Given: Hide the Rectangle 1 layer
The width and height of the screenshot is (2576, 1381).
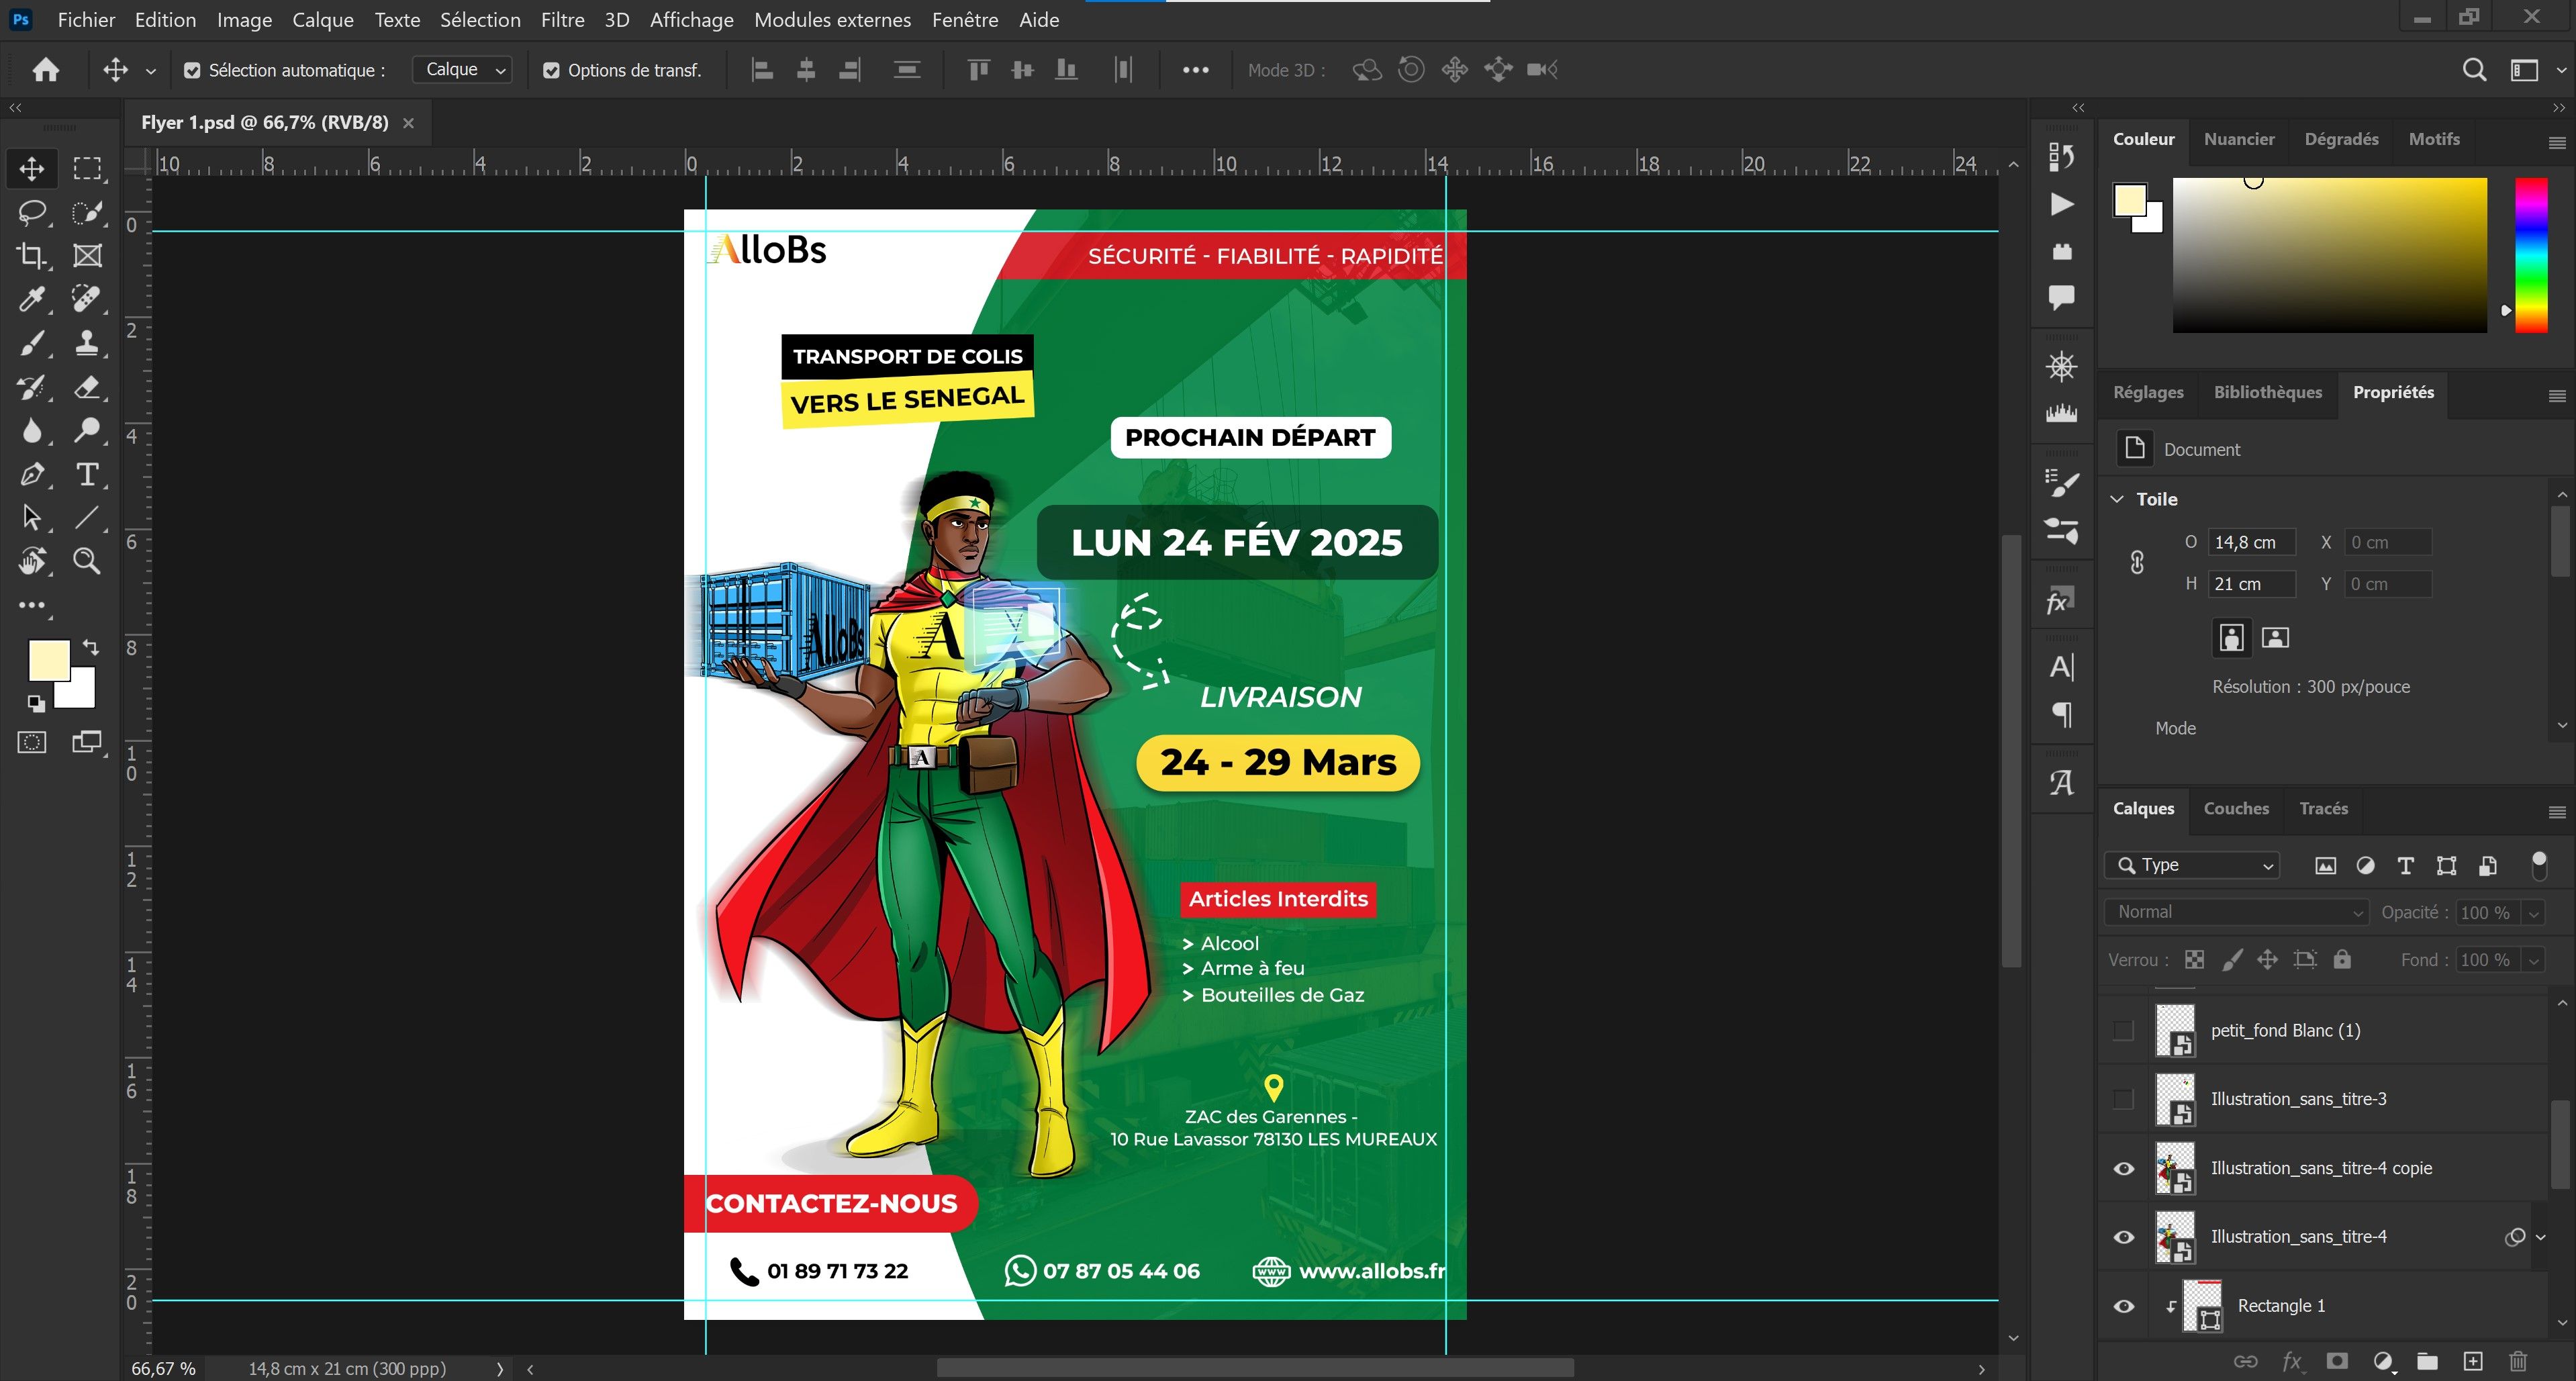Looking at the screenshot, I should pyautogui.click(x=2124, y=1306).
